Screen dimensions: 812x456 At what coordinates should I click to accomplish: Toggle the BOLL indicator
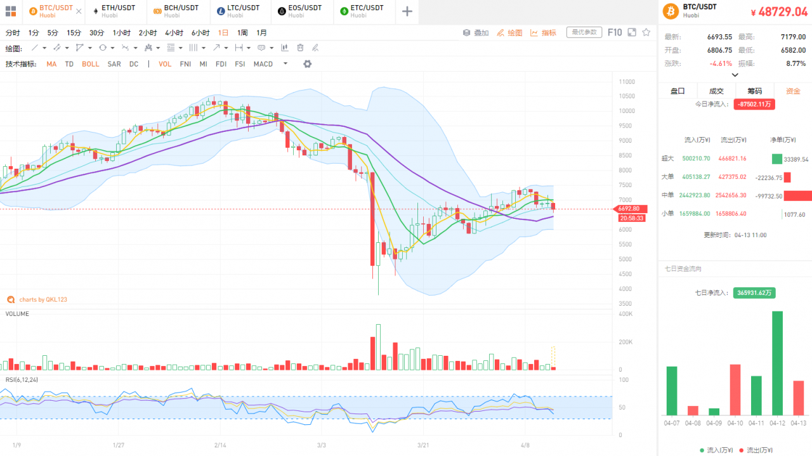tap(91, 64)
